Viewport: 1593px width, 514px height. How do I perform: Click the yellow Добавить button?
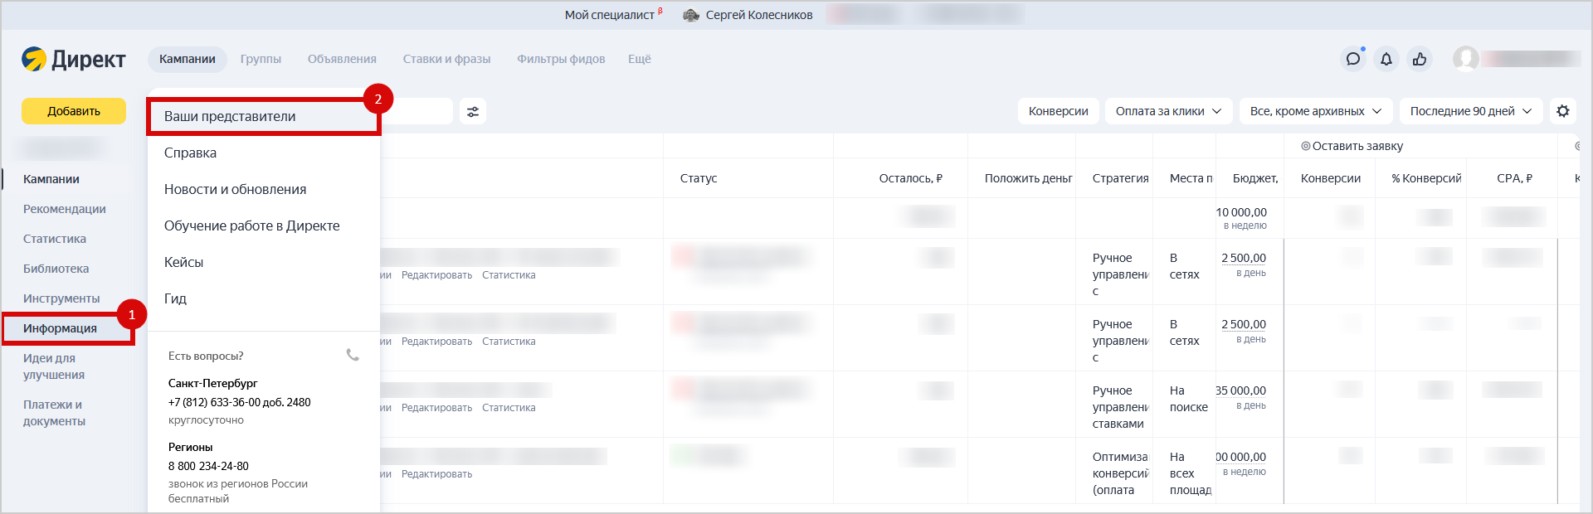coord(74,111)
